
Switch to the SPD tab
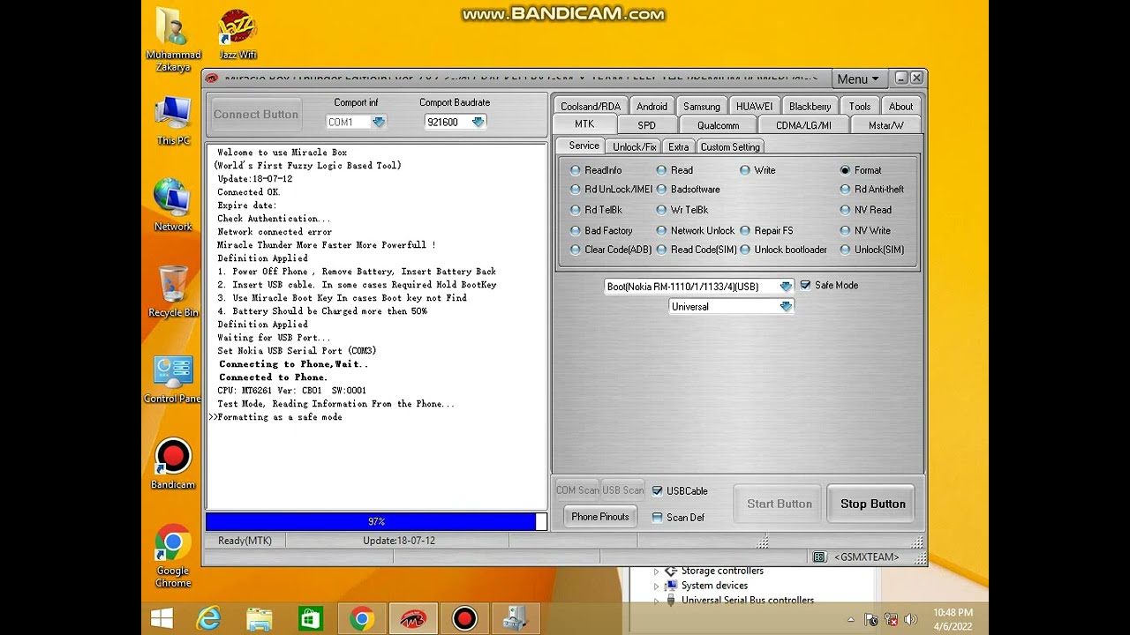click(x=646, y=124)
